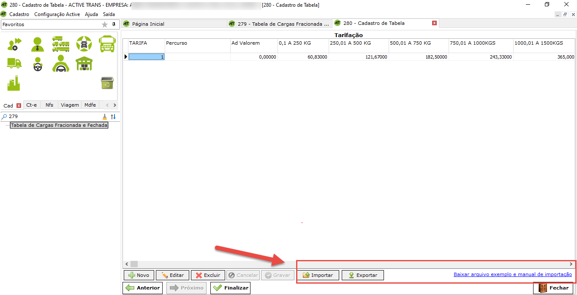
Task: Switch to the Ct-e sidebar tab
Action: click(31, 105)
